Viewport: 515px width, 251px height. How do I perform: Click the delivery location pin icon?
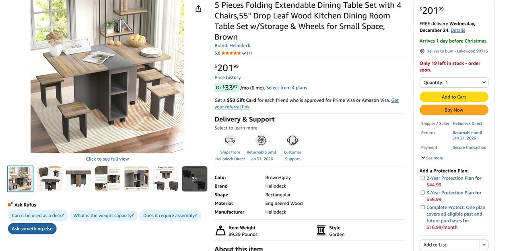(x=422, y=51)
